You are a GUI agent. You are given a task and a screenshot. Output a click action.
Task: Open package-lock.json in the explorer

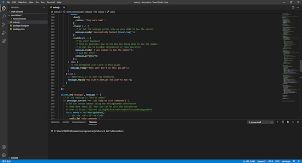pyautogui.click(x=21, y=26)
